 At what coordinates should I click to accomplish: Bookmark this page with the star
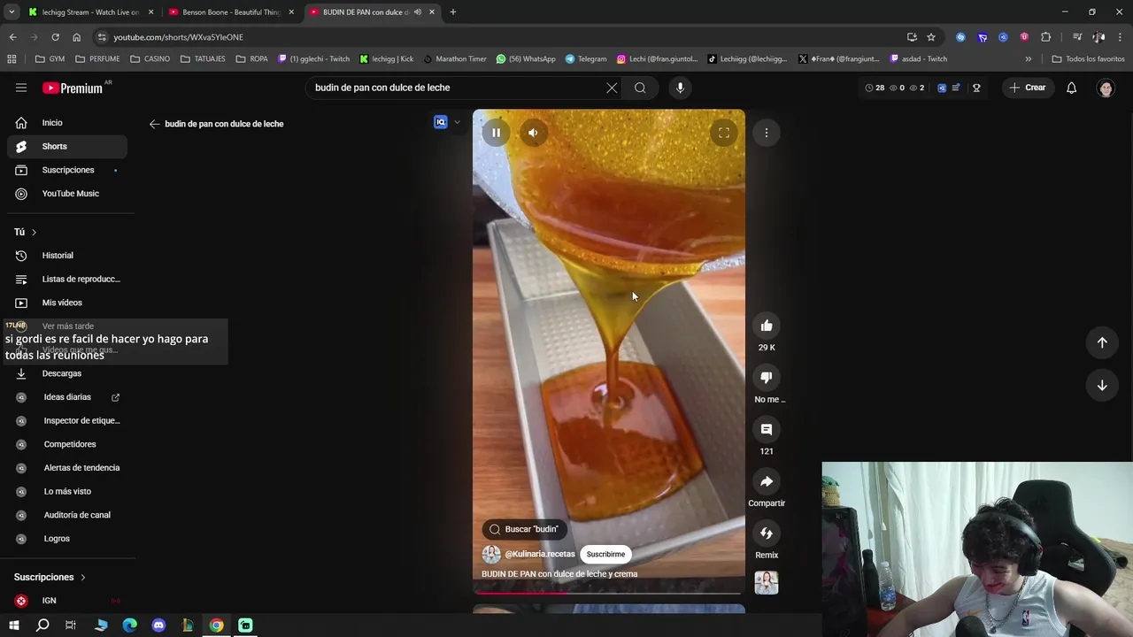(931, 37)
